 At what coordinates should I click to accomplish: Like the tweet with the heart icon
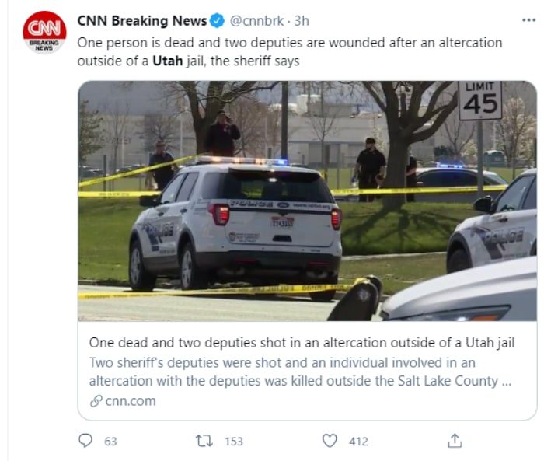[330, 441]
